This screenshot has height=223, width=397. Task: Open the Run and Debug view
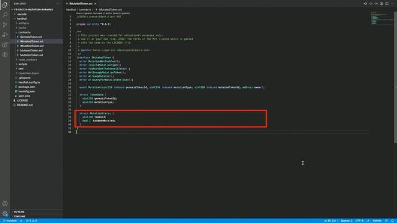tap(5, 35)
